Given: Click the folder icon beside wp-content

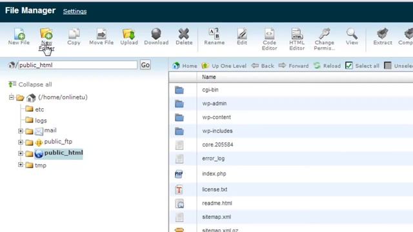Looking at the screenshot, I should coord(179,117).
